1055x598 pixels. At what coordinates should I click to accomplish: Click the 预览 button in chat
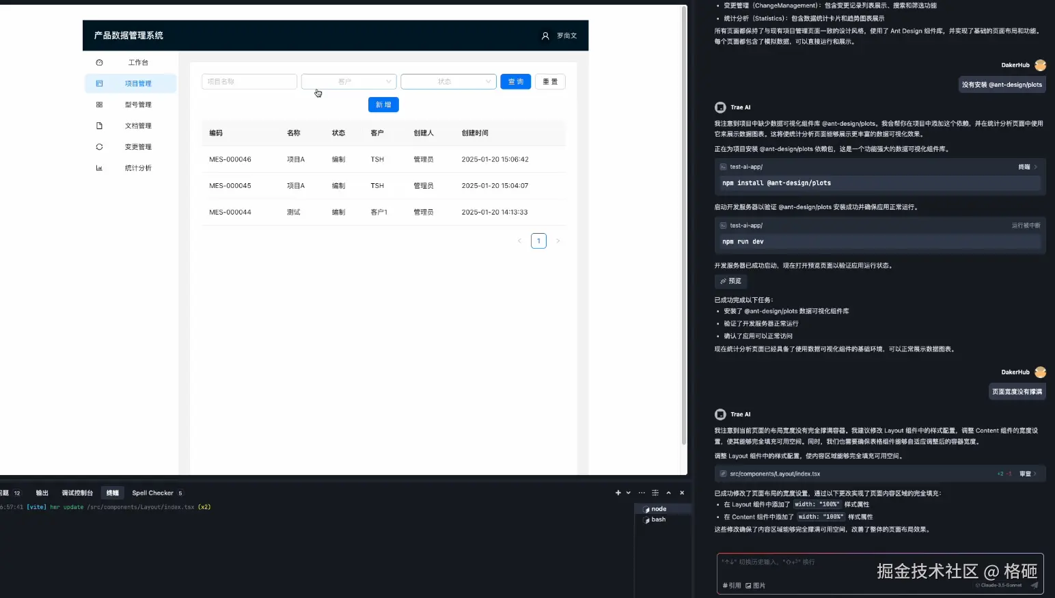[731, 281]
